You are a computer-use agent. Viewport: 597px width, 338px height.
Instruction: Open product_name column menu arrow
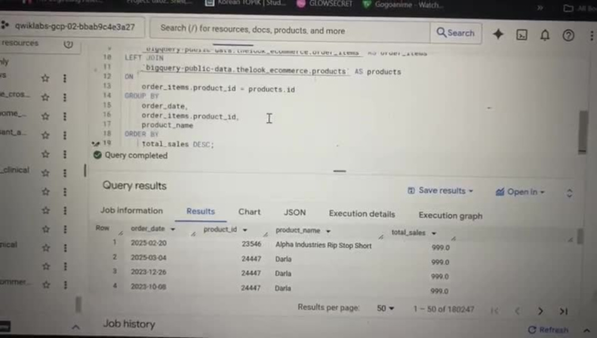[328, 231]
